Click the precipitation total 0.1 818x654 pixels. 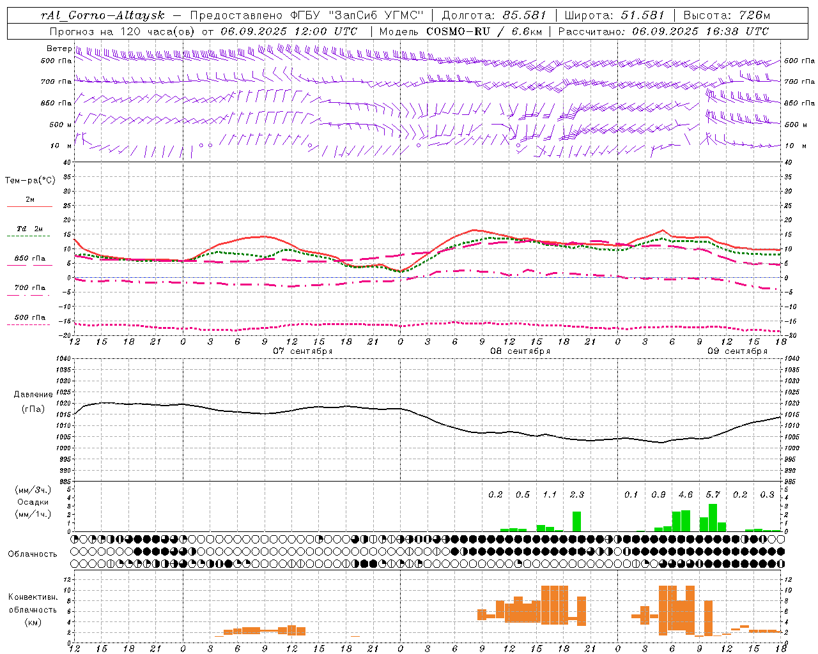click(x=631, y=495)
